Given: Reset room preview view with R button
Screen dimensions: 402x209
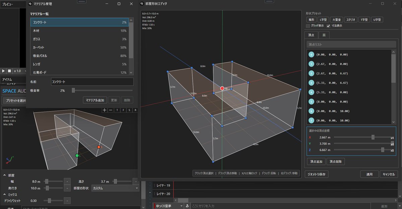Looking at the screenshot, I should [x=135, y=110].
